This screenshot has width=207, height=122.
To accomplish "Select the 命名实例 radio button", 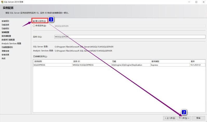I will coord(34,26).
